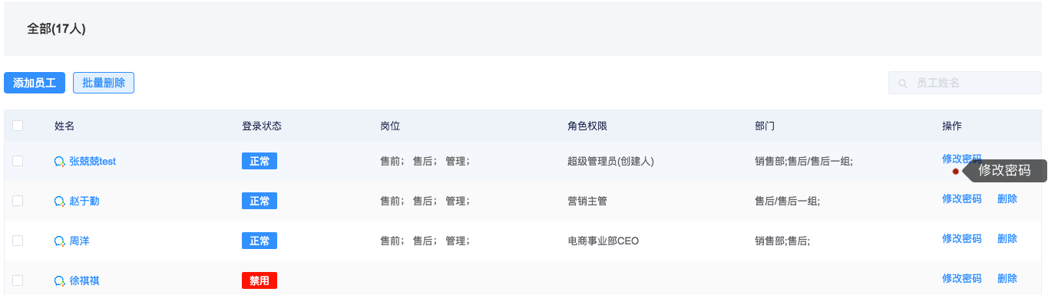Screen dimensions: 1048x295
Task: Click the 批量删除 button
Action: tap(104, 83)
